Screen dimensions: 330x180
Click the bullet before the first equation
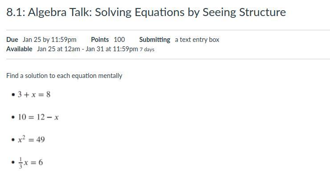(x=14, y=94)
